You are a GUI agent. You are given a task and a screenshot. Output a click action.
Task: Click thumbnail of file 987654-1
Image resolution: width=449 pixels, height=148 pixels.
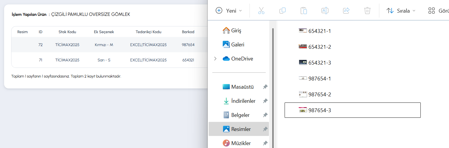click(303, 78)
